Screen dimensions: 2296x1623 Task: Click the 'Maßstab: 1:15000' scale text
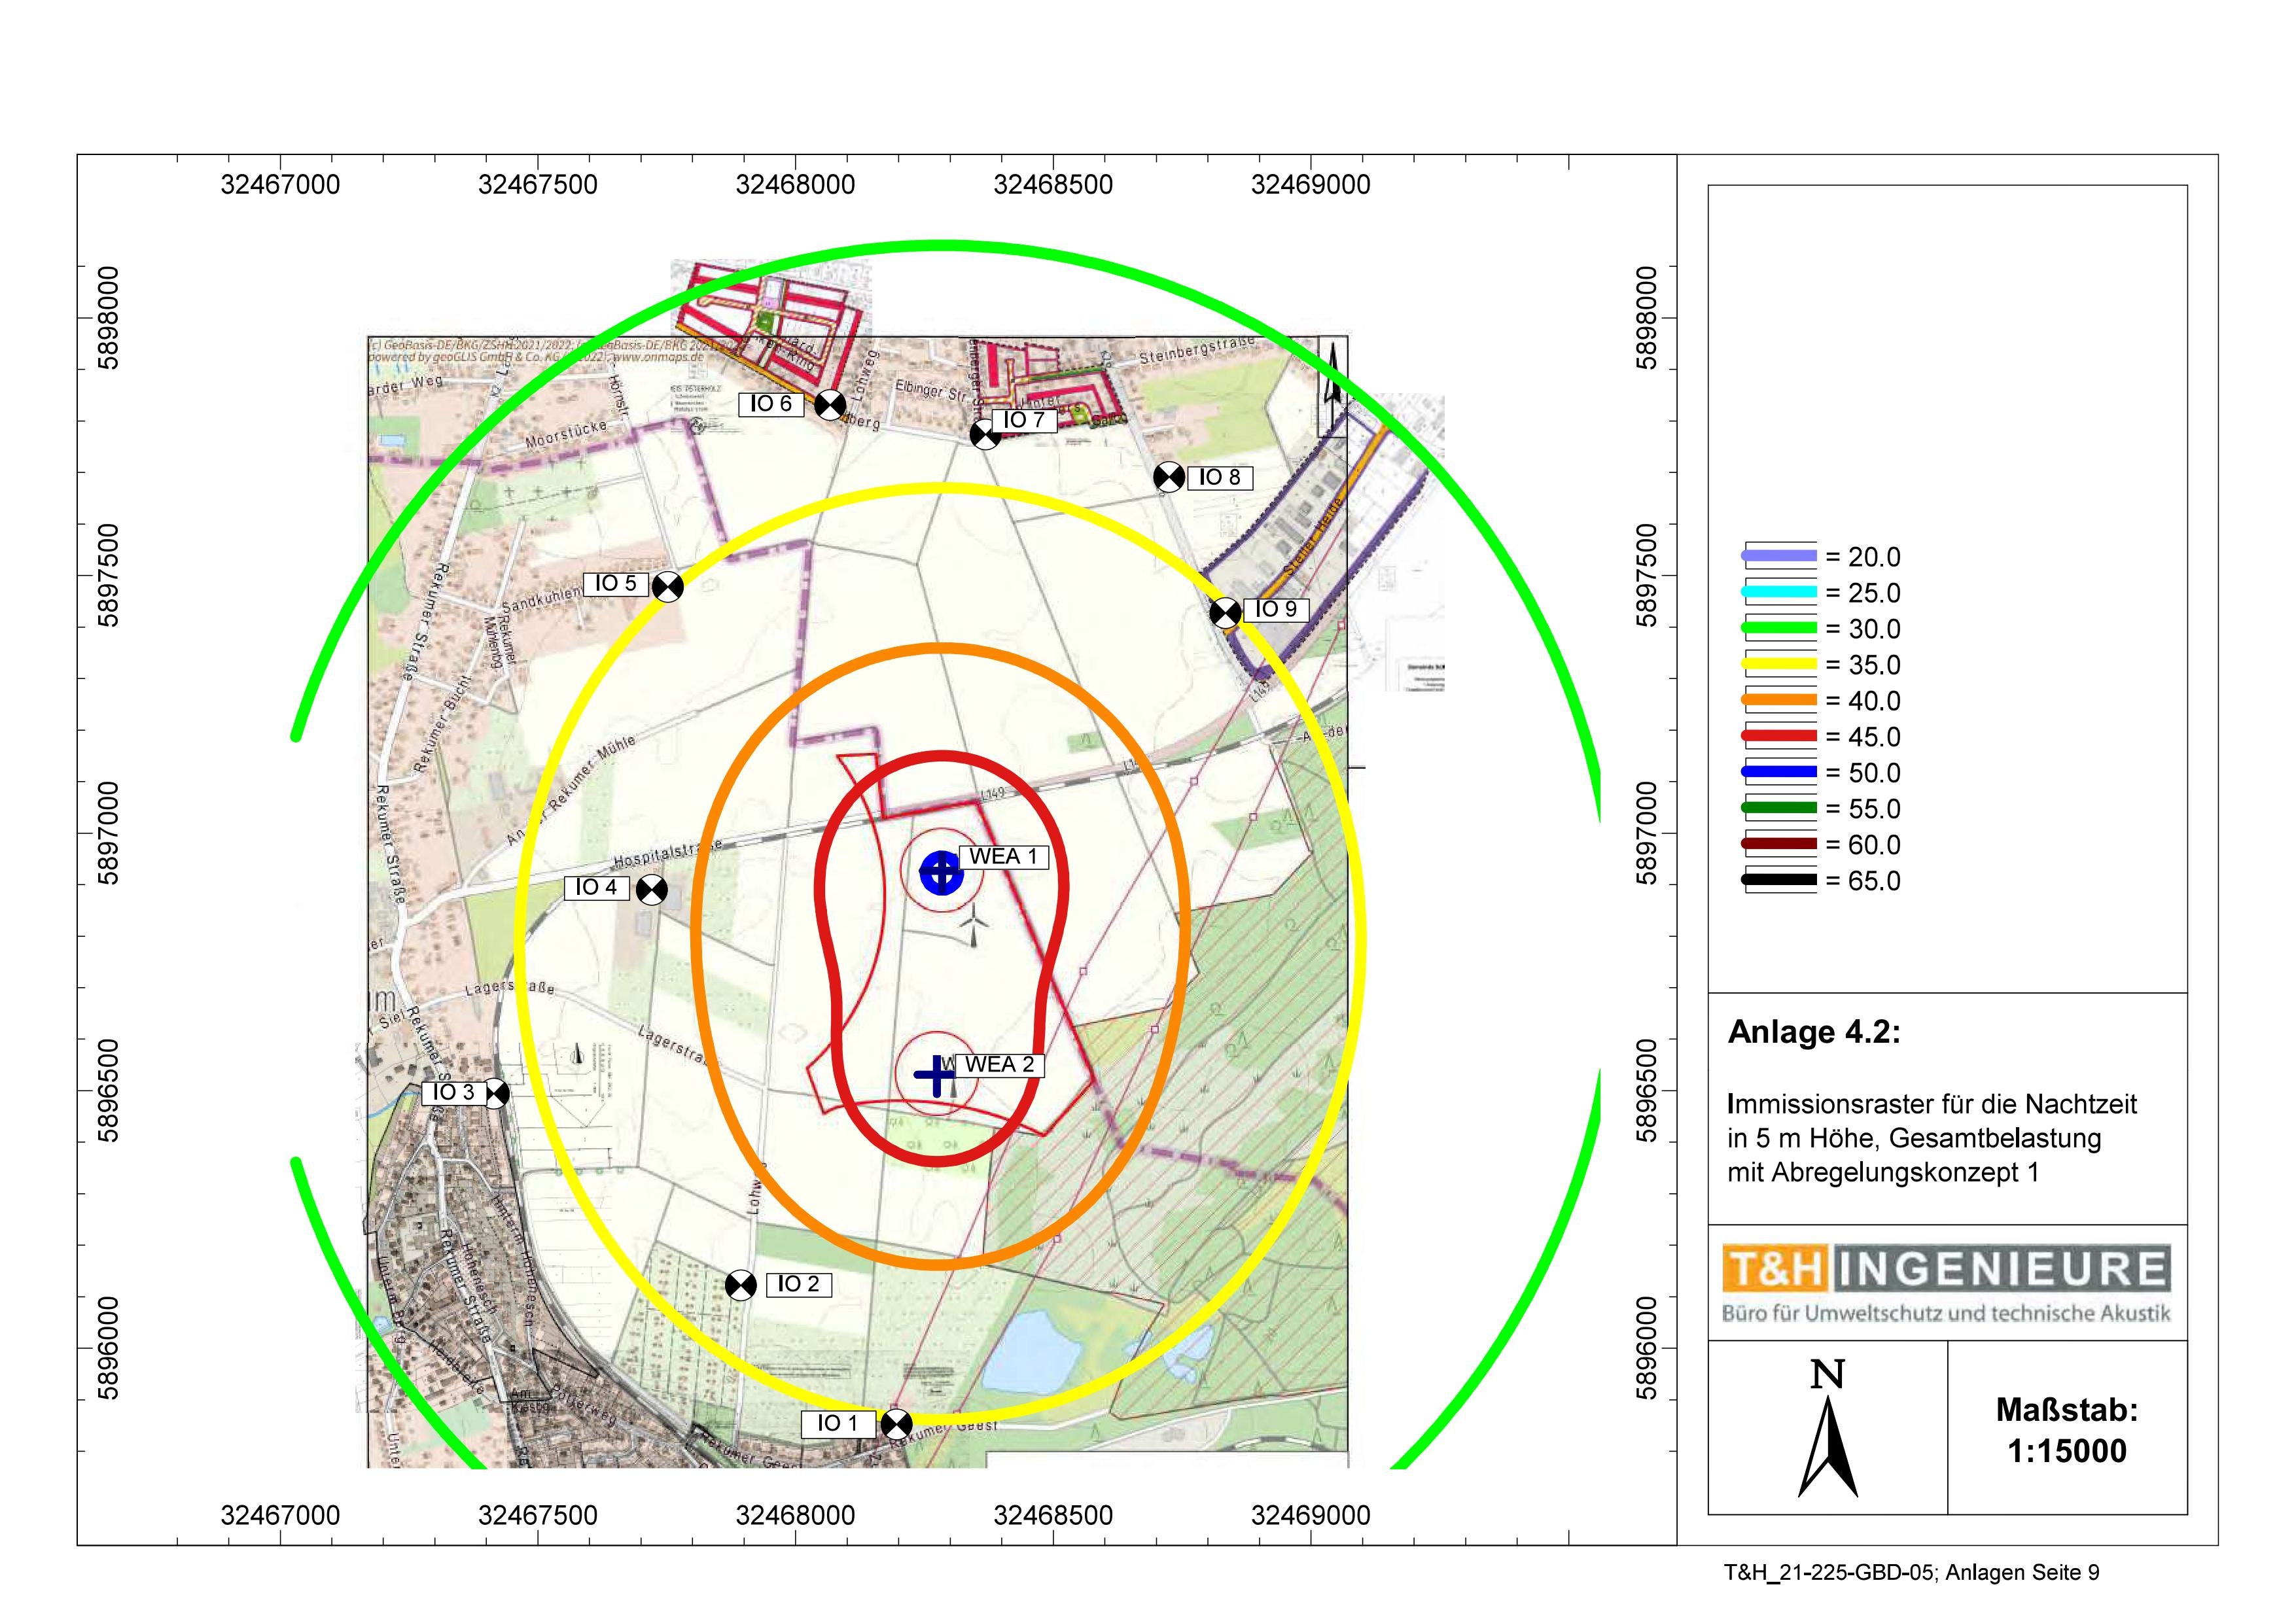(x=2067, y=1430)
